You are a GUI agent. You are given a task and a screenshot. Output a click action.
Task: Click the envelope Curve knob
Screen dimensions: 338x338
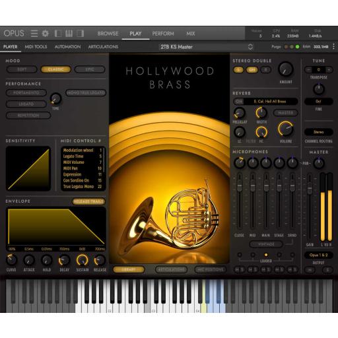(11, 260)
